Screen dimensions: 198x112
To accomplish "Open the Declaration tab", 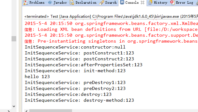I will coord(83,2).
